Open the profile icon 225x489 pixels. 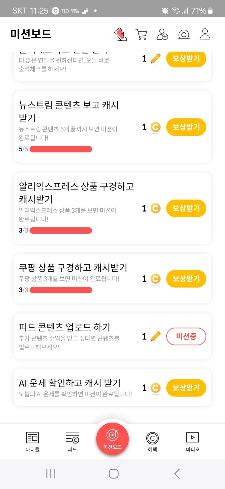(205, 35)
